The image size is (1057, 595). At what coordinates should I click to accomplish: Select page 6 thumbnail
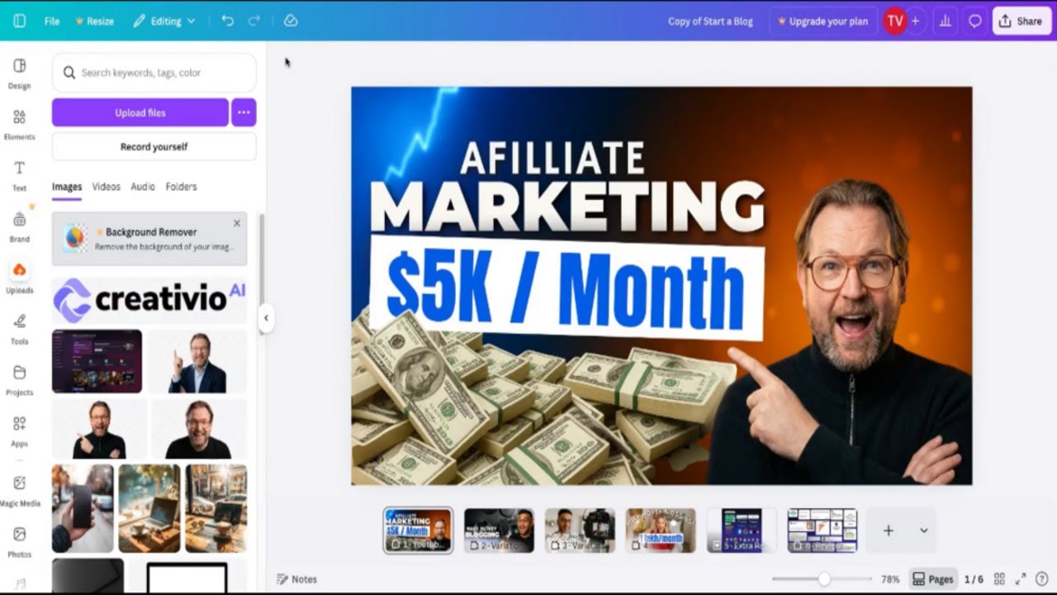click(x=822, y=531)
